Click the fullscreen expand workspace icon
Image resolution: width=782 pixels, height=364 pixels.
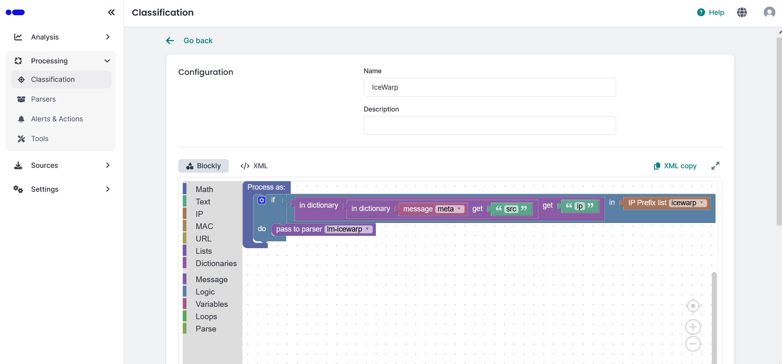715,166
